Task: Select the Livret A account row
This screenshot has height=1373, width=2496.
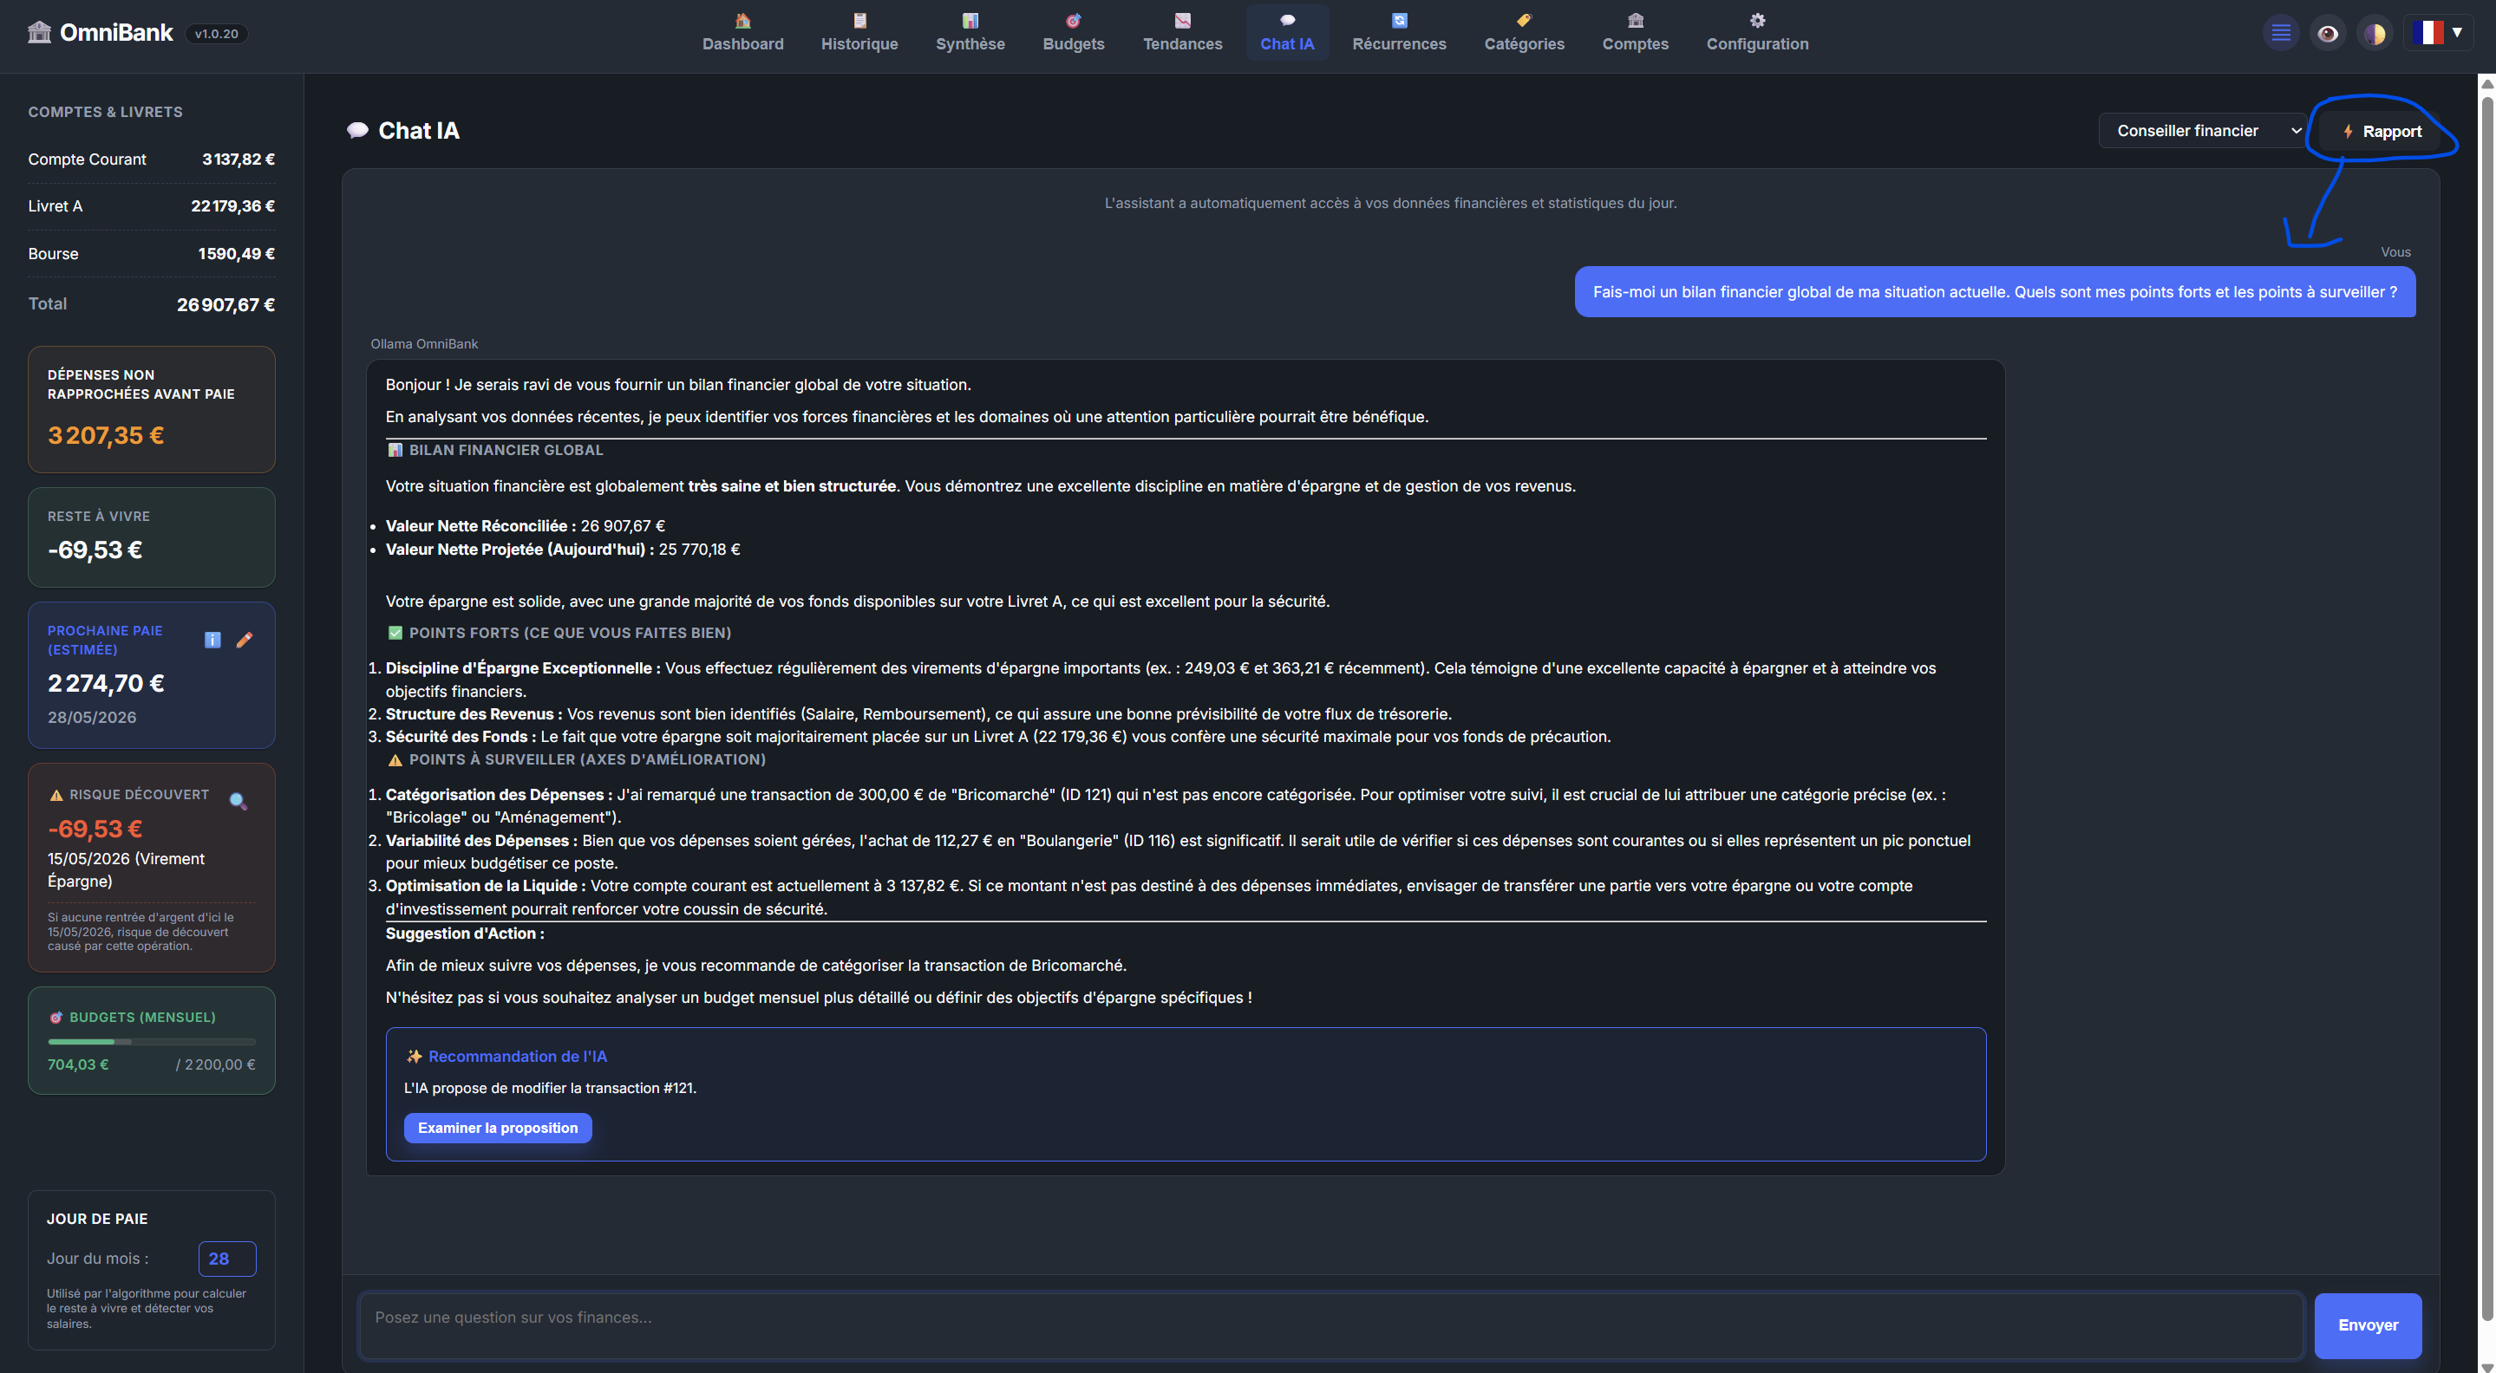Action: 152,206
